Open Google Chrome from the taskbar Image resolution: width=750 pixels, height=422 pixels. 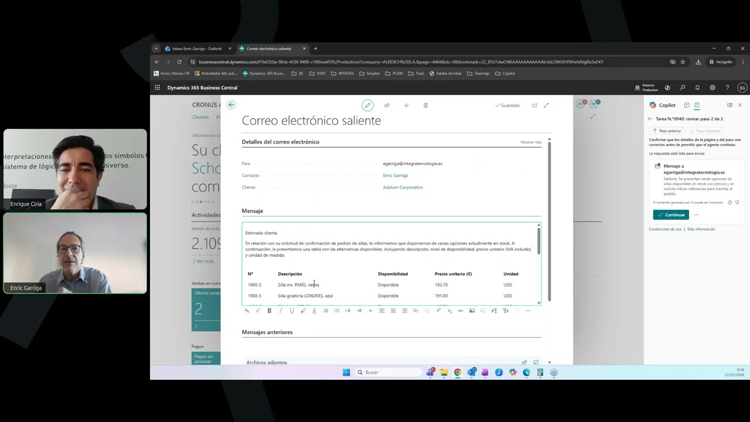(x=458, y=372)
